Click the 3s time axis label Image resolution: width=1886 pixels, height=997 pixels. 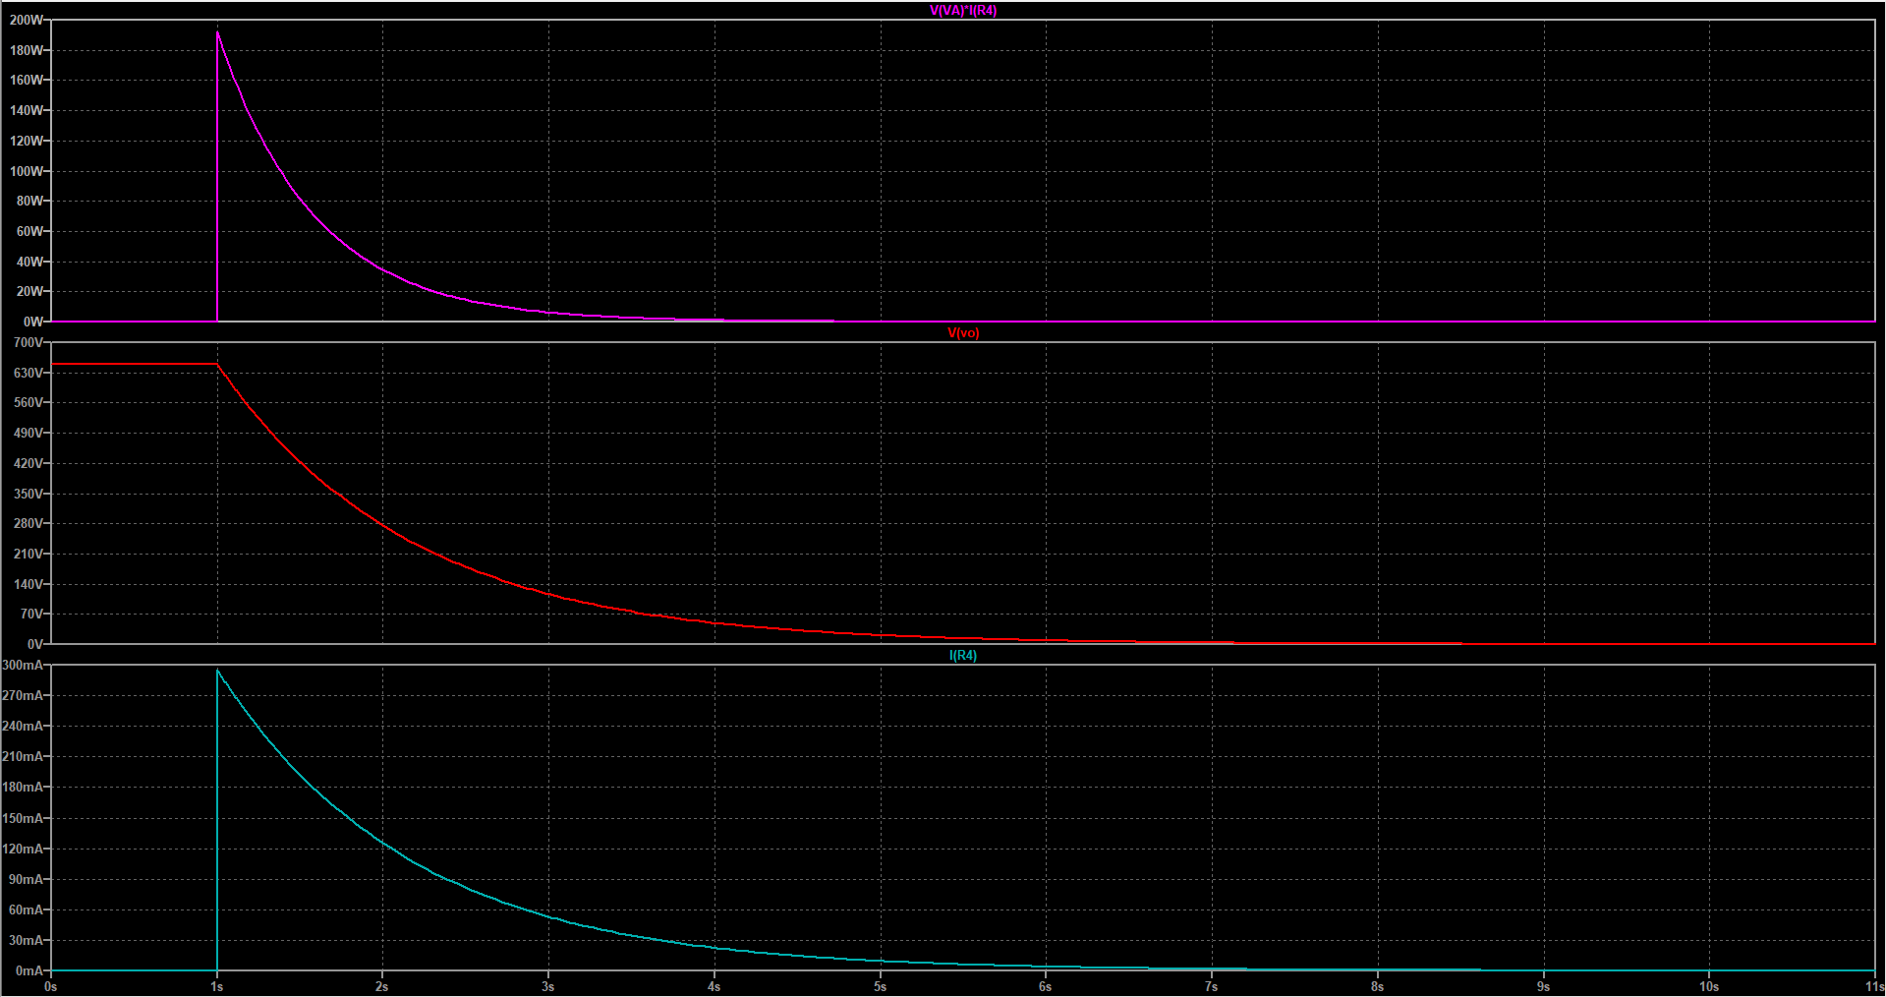pyautogui.click(x=548, y=986)
